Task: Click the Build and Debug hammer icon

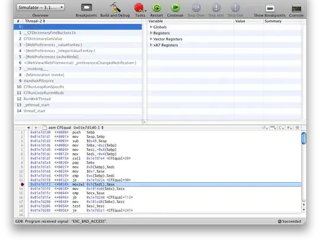Action: [x=115, y=8]
